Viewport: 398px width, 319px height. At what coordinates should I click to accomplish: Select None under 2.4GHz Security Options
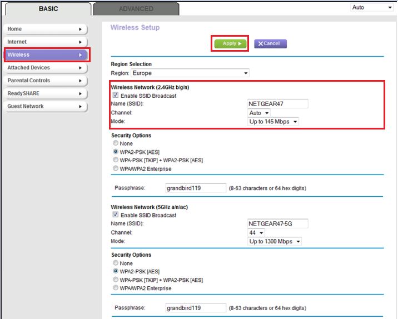(x=115, y=143)
